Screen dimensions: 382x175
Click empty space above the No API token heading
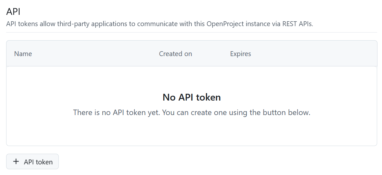click(191, 79)
